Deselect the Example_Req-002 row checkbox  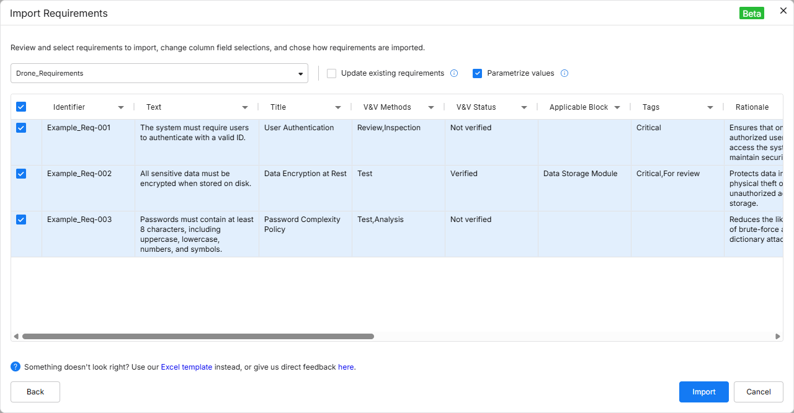(21, 174)
